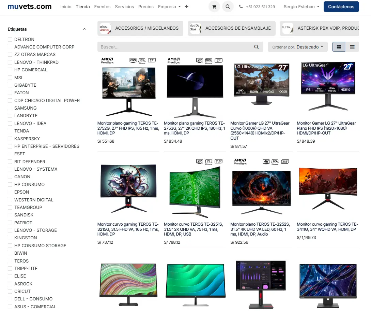The image size is (371, 311).
Task: Open Monitor plano gaming TEROS TE-2752G link
Action: coord(128,128)
